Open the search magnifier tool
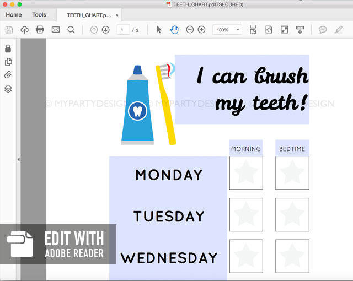This screenshot has width=353, height=281. [71, 30]
